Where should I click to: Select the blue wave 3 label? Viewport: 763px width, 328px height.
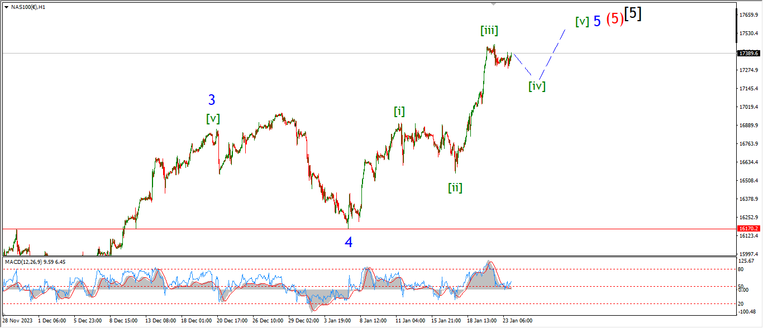pyautogui.click(x=212, y=100)
